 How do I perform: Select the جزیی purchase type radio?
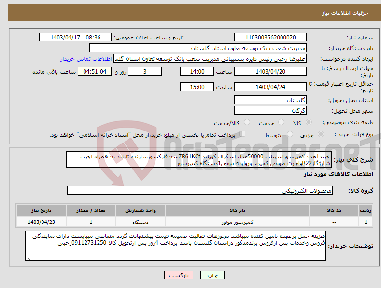click(x=321, y=134)
